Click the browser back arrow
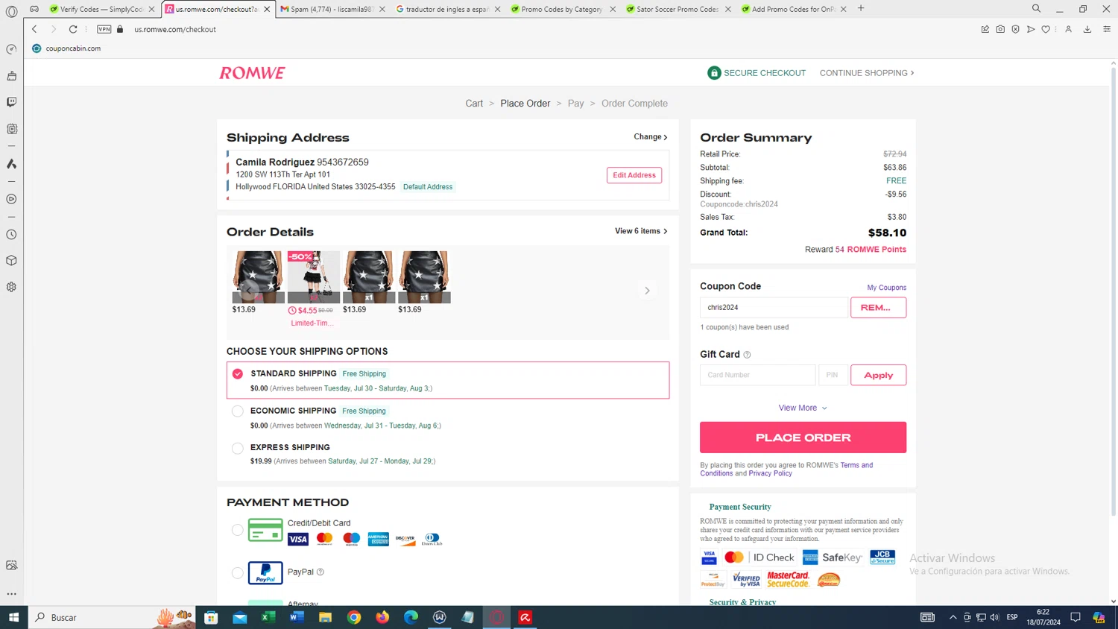 (34, 29)
